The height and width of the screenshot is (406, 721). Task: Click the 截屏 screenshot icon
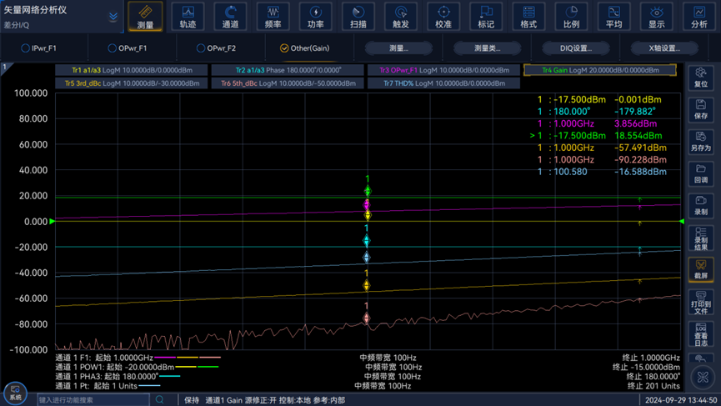tap(701, 269)
